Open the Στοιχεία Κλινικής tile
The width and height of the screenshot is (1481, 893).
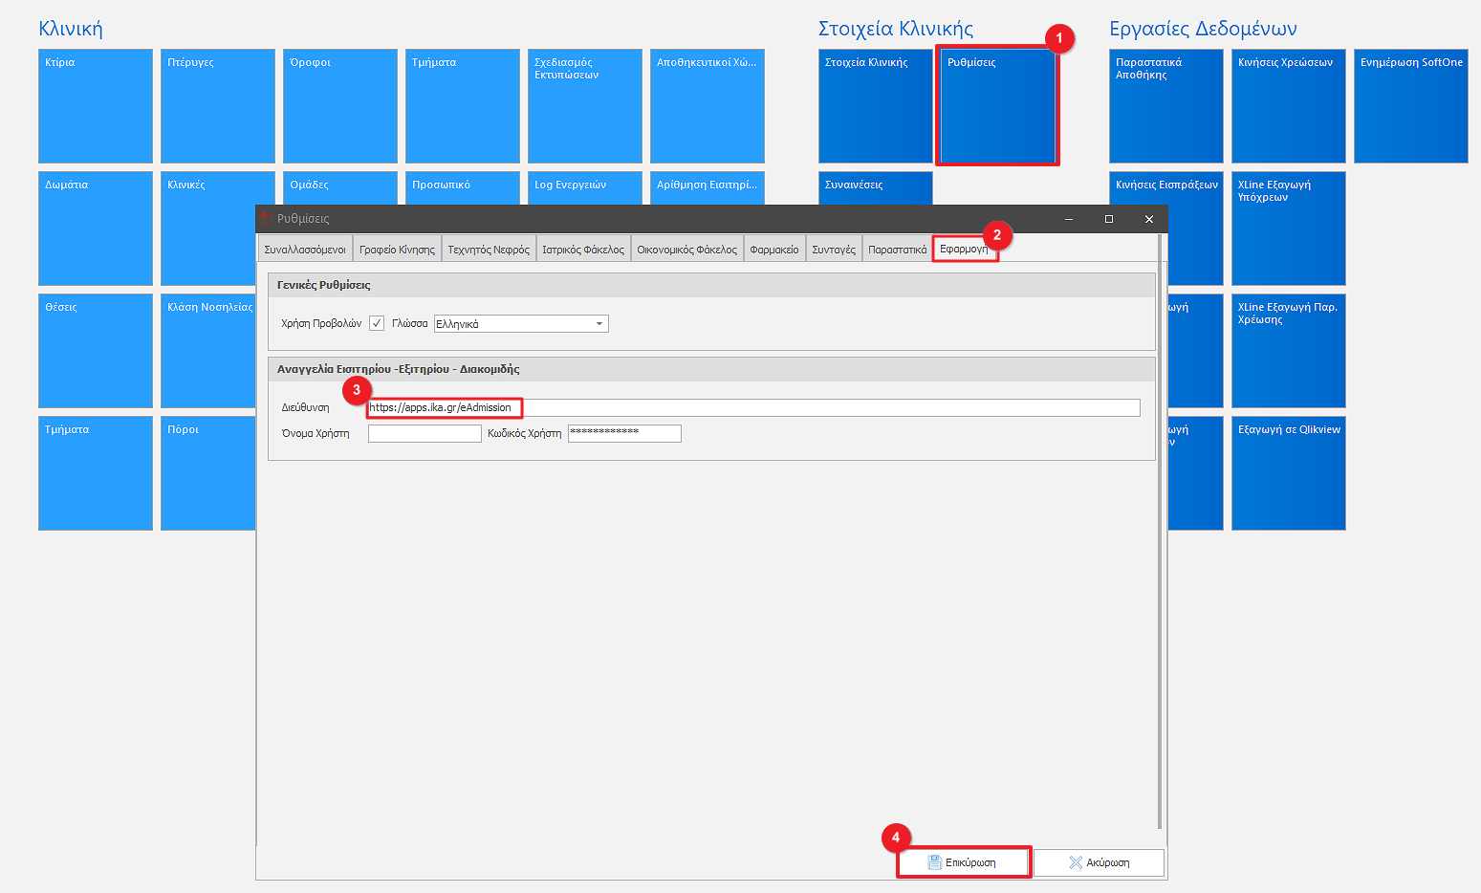pyautogui.click(x=875, y=106)
